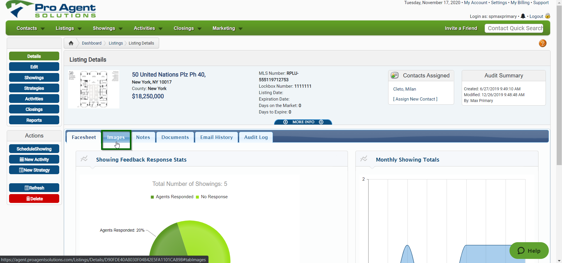
Task: Click the lime No Response legend marker
Action: [x=197, y=197]
